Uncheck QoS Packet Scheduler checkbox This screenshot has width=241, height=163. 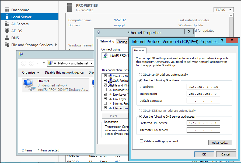click(105, 81)
